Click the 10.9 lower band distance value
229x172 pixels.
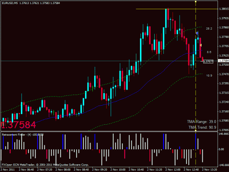pos(209,76)
